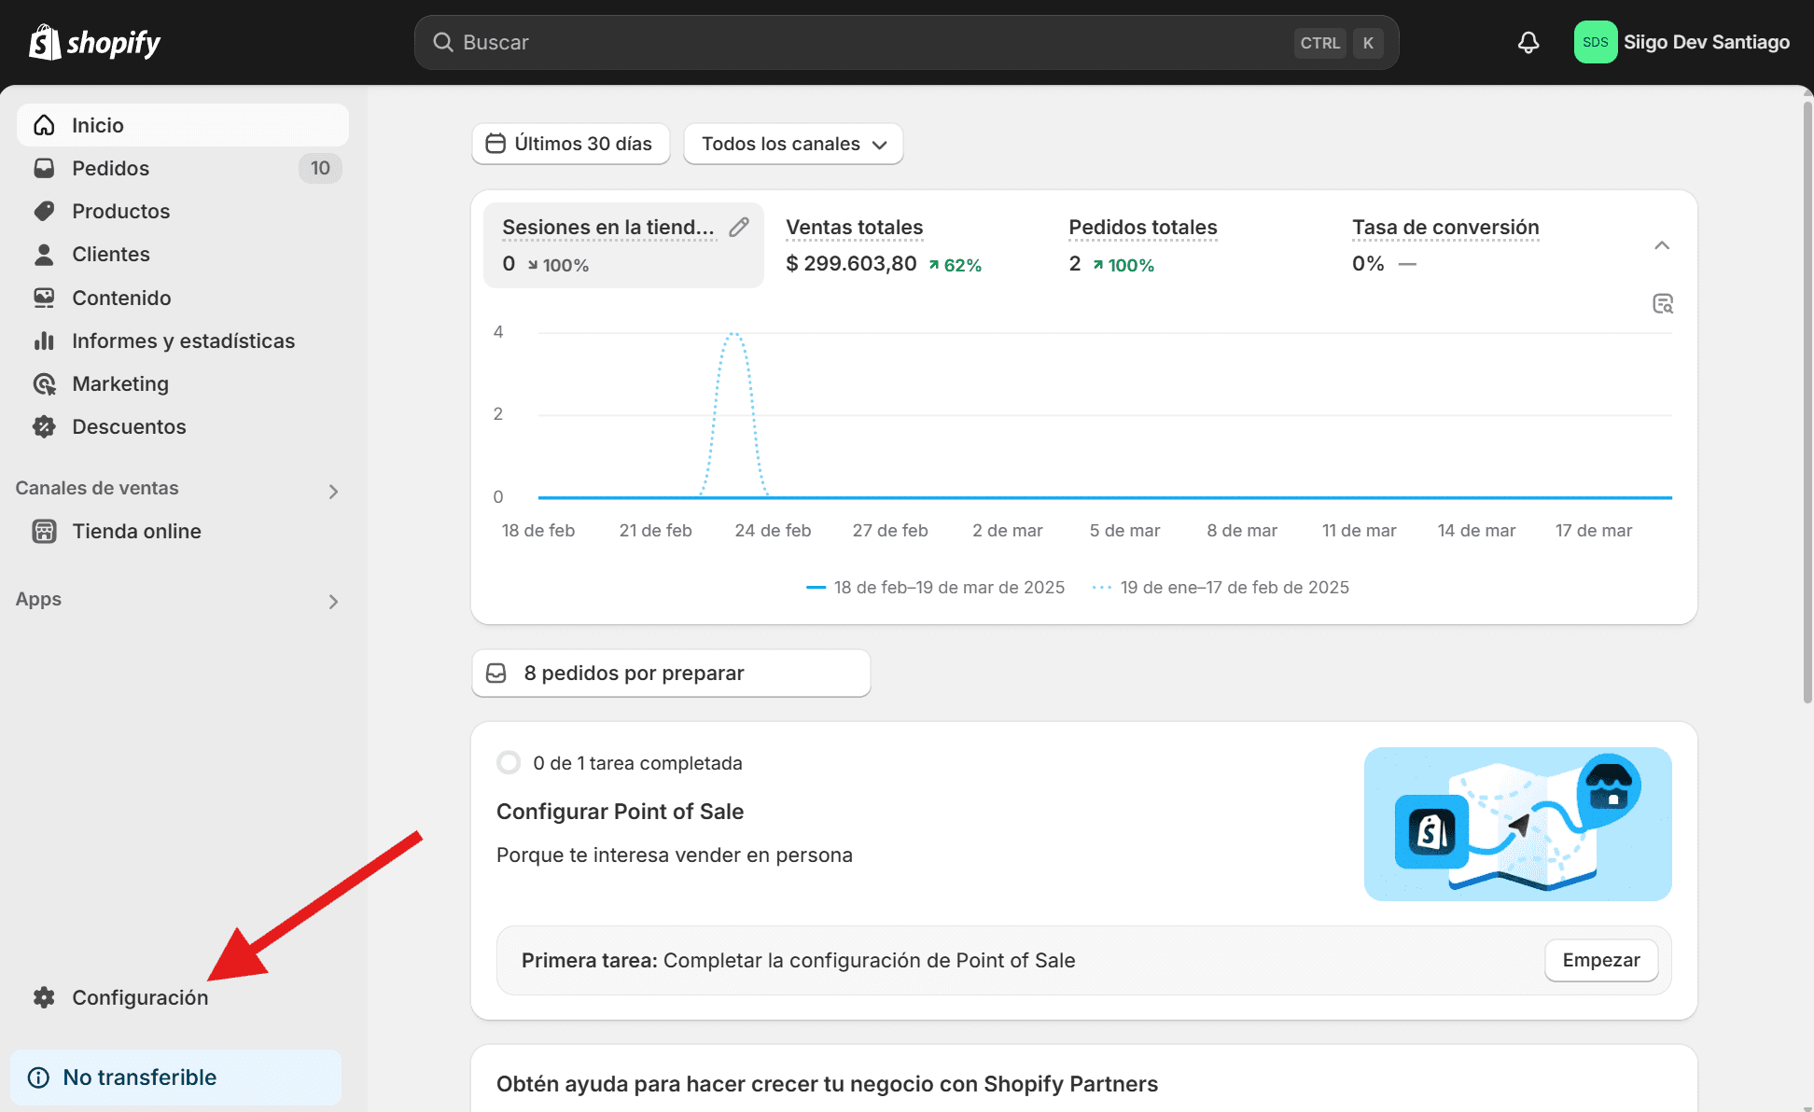Click the Buscar search field
Viewport: 1814px width, 1112px height.
[906, 42]
